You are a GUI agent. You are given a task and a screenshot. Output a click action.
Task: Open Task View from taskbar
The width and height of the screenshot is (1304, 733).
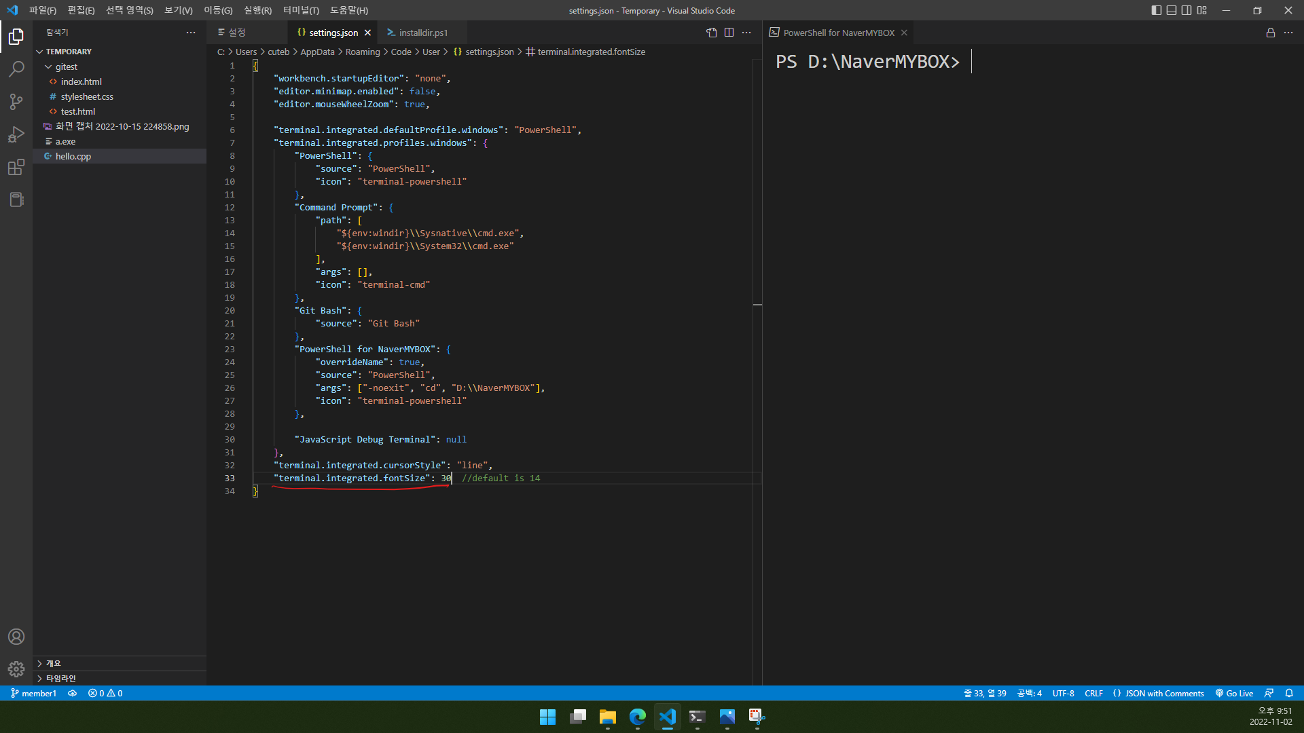tap(577, 717)
